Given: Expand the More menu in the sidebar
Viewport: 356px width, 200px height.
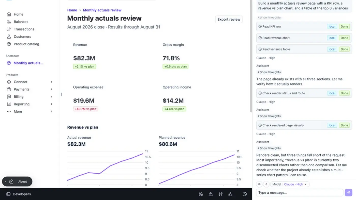Looking at the screenshot, I should [51, 111].
